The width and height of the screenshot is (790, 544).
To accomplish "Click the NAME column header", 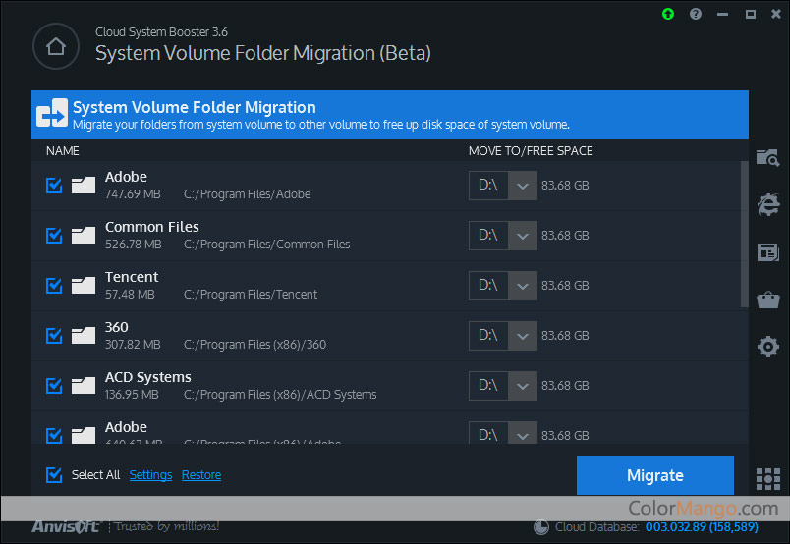I will [63, 151].
